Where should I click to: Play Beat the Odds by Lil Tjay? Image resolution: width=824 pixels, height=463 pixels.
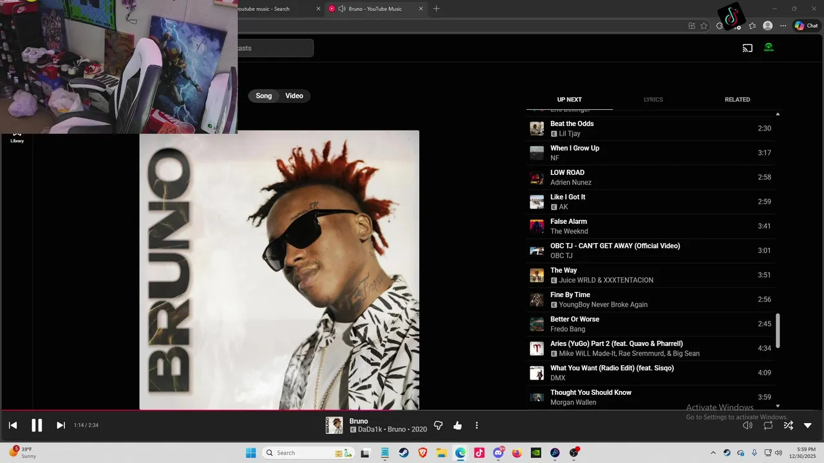coord(650,129)
